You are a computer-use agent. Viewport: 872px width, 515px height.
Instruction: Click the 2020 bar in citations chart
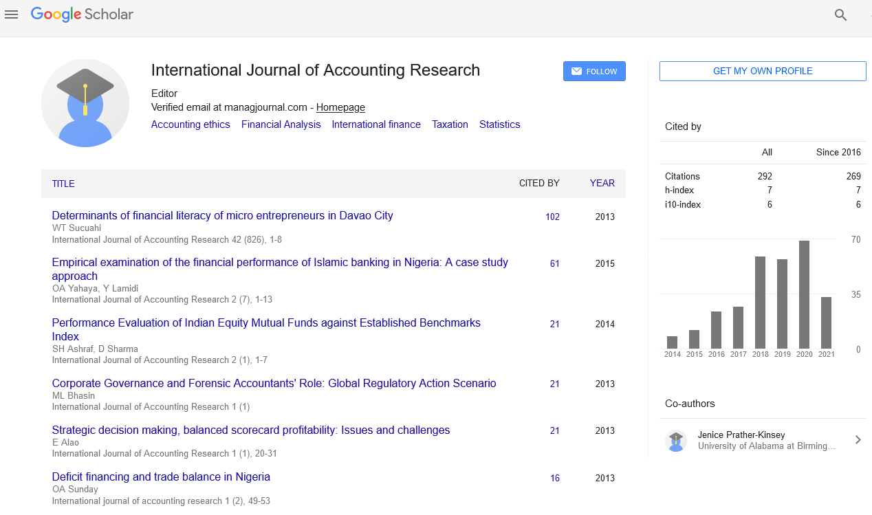(804, 294)
